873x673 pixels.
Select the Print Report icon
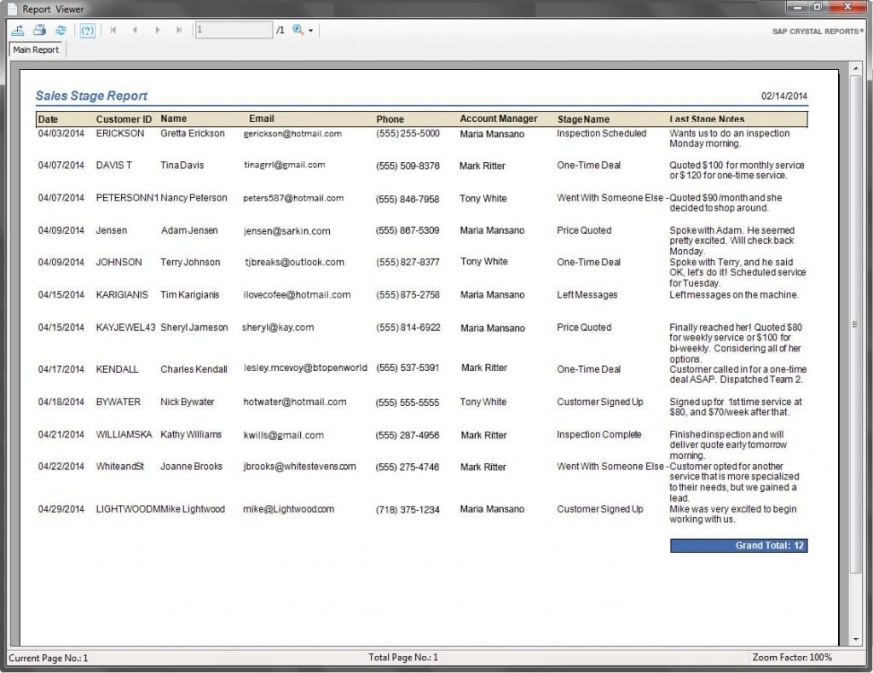tap(39, 29)
